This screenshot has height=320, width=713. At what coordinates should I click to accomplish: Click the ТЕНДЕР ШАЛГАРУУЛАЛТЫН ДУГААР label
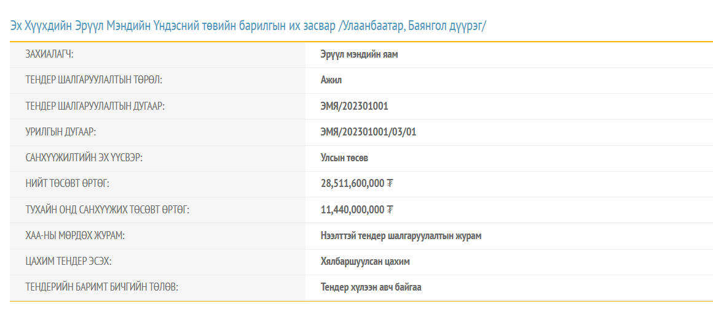click(95, 106)
